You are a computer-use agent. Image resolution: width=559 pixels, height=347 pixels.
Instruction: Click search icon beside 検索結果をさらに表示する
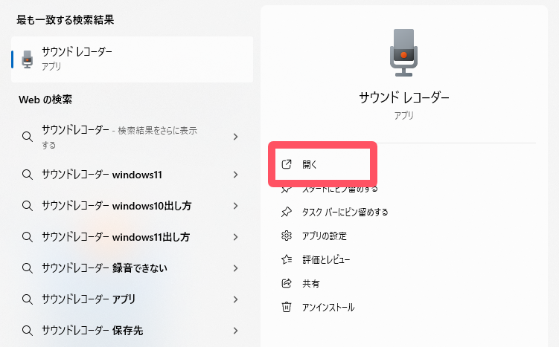28,137
